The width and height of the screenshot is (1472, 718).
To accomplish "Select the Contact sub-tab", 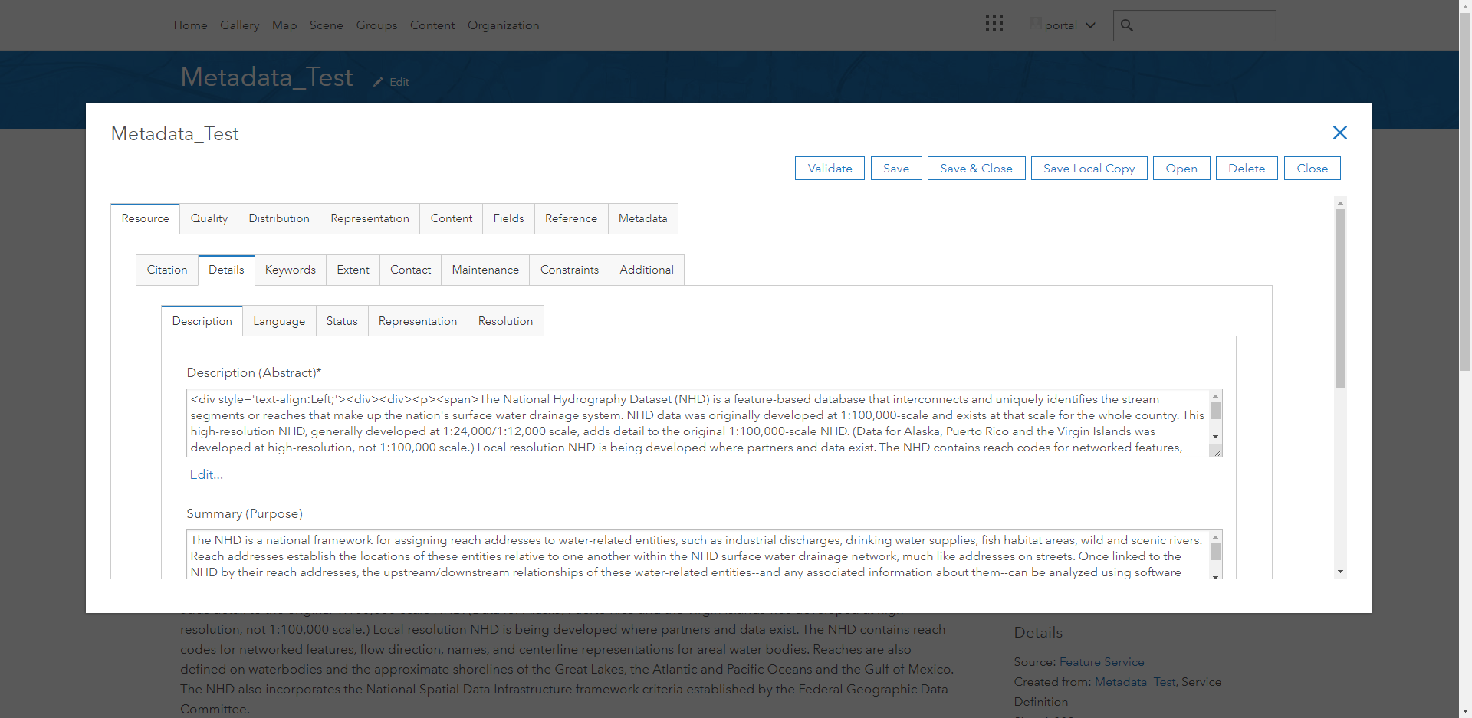I will tap(410, 270).
